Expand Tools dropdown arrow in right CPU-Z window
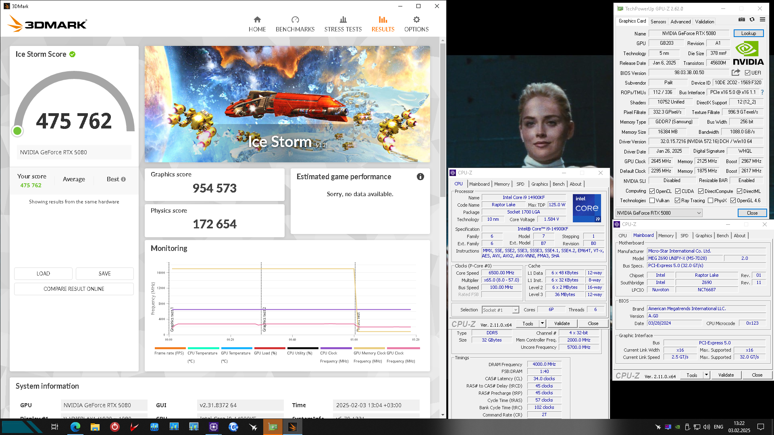Image resolution: width=774 pixels, height=435 pixels. [706, 375]
